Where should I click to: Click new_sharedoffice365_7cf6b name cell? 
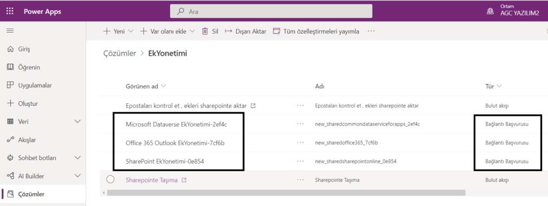(x=346, y=143)
